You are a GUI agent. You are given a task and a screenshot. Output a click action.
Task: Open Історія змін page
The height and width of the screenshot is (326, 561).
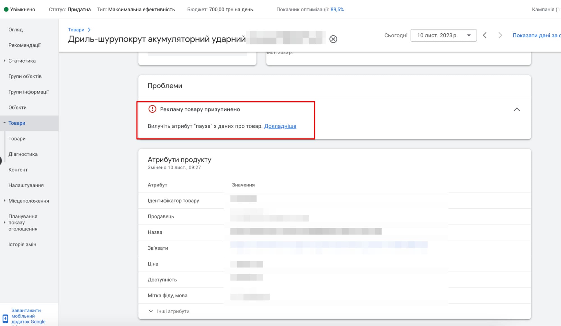click(x=22, y=244)
